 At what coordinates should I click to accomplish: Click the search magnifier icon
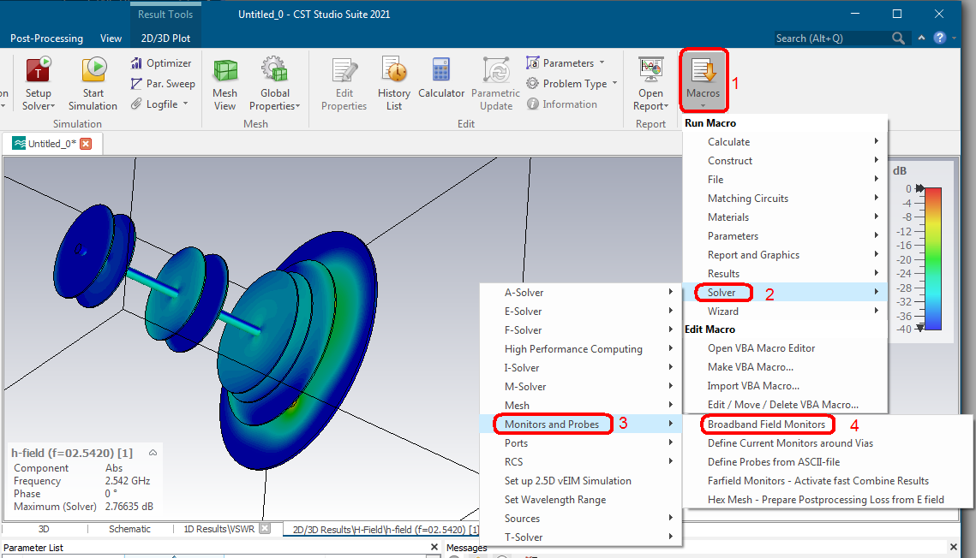(897, 38)
